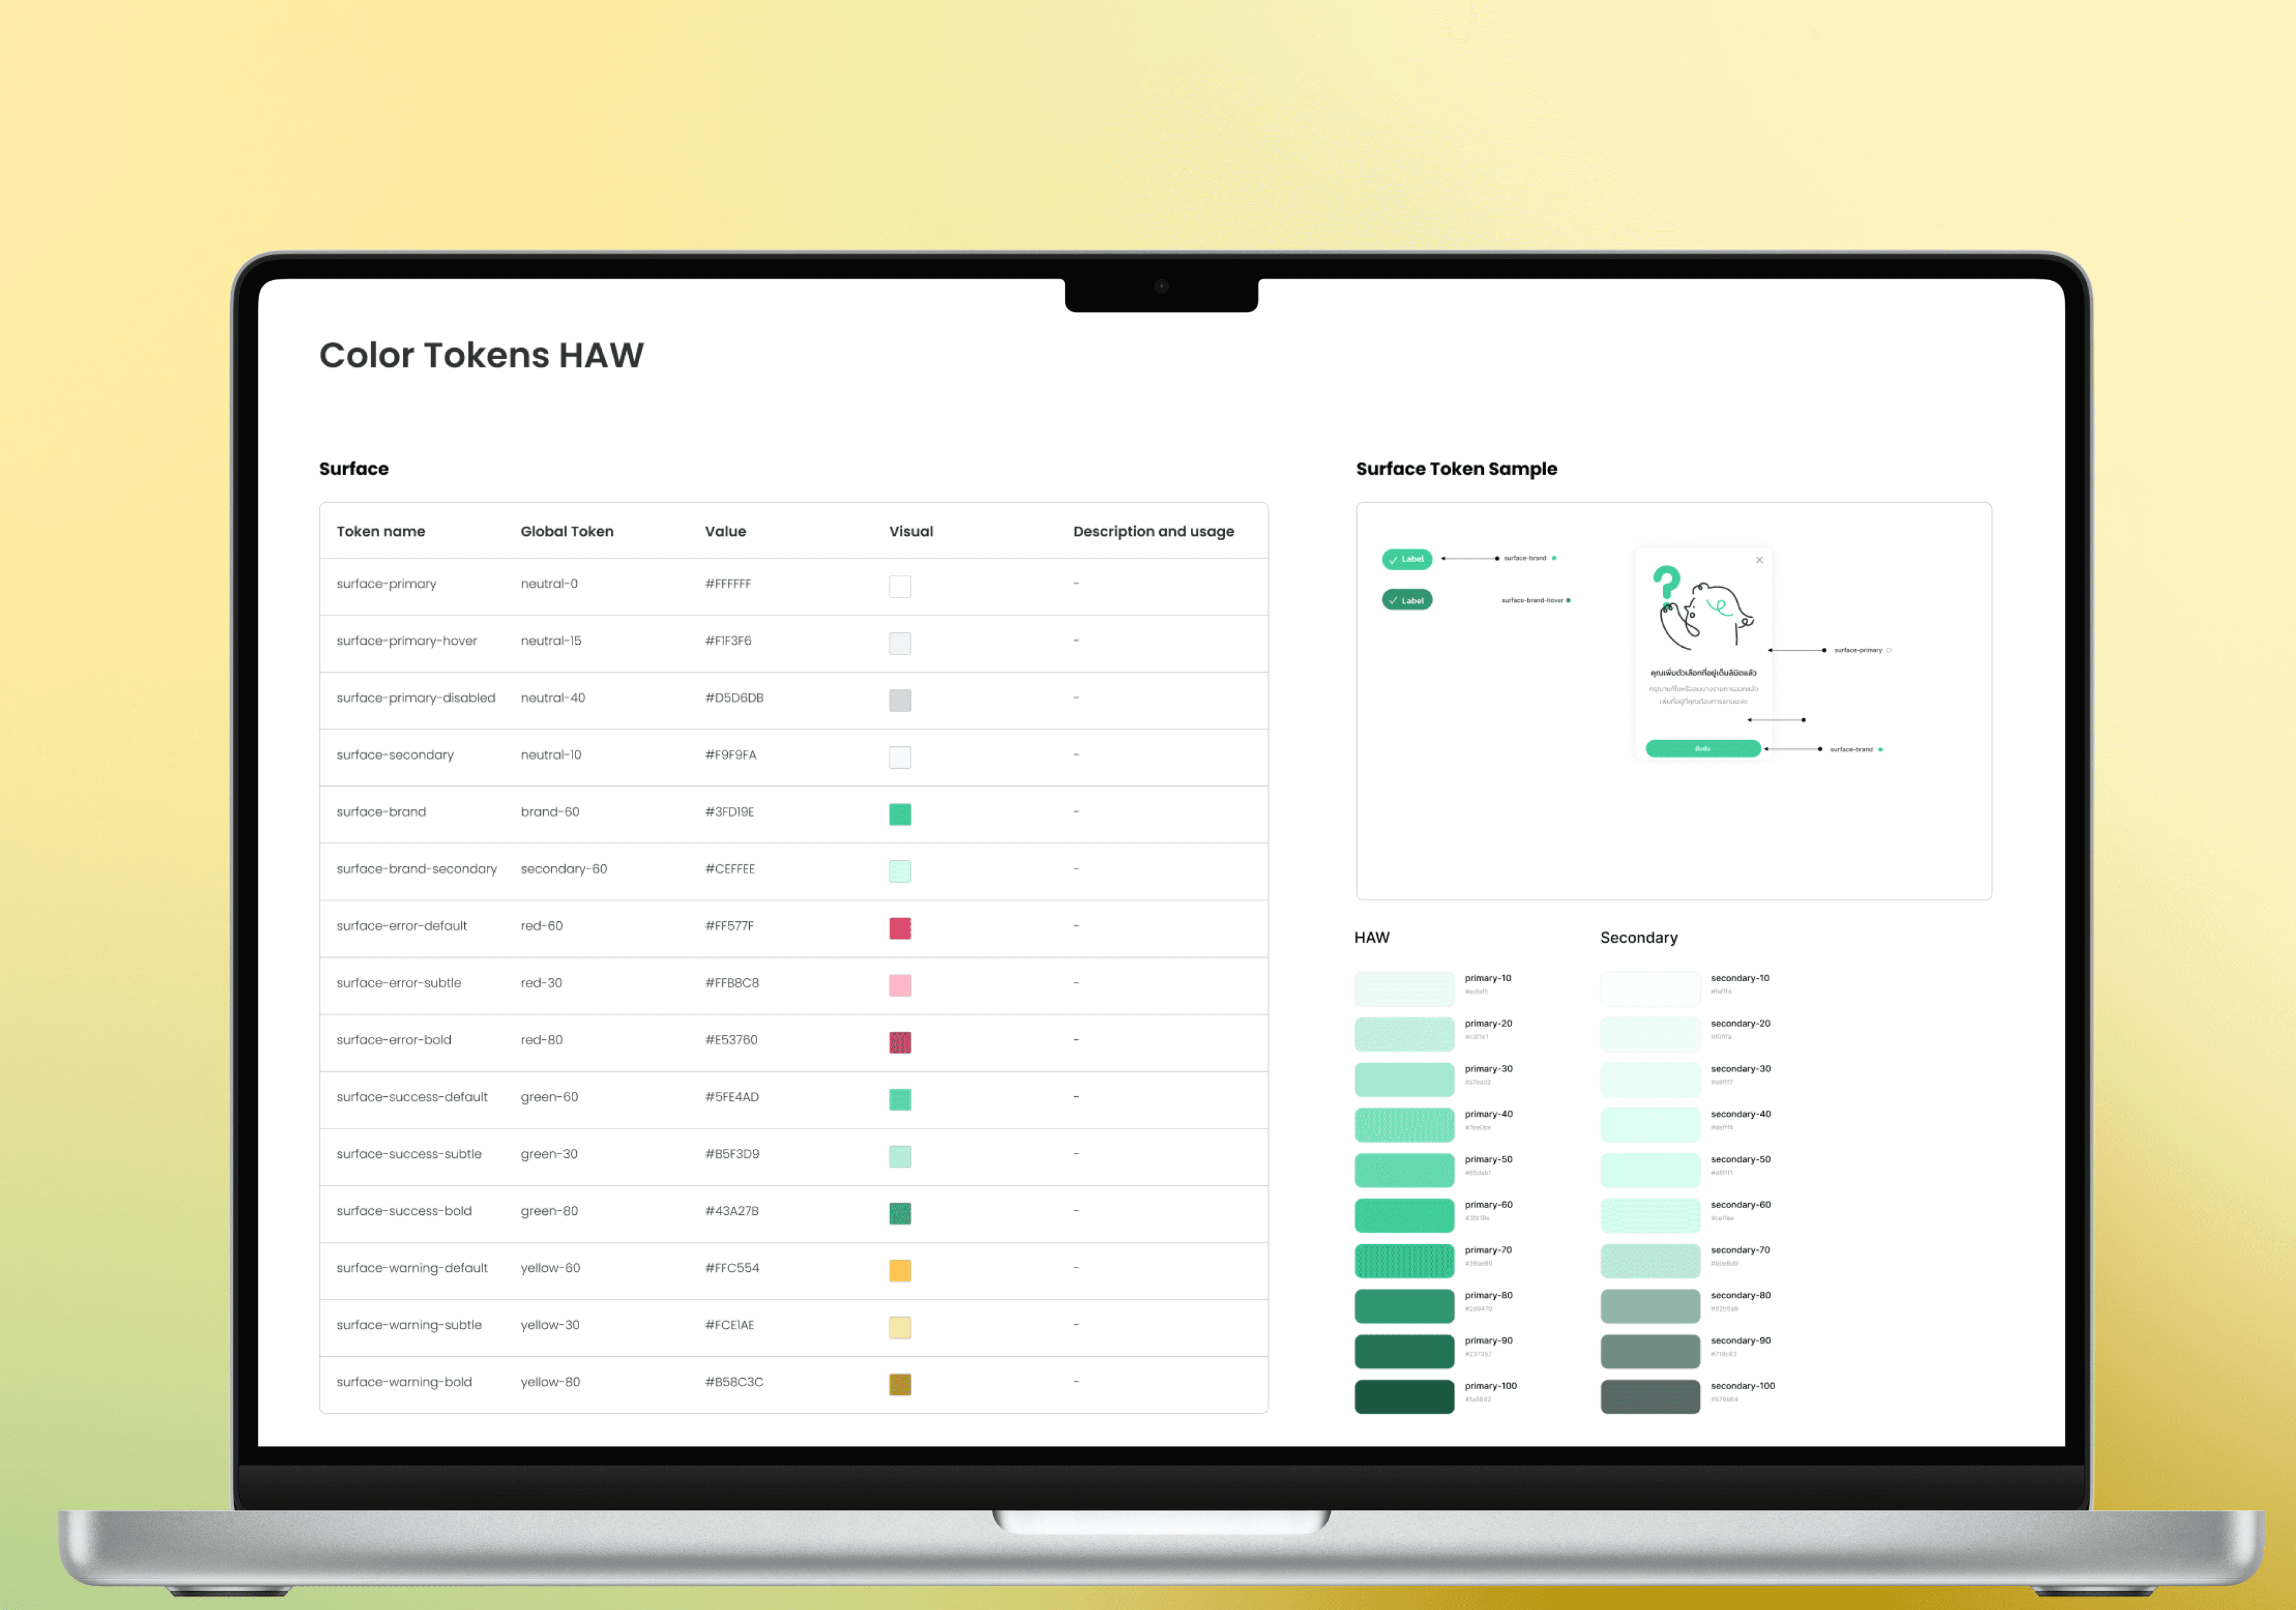Pick the secondary-90 palette swatch
Image resolution: width=2296 pixels, height=1610 pixels.
(1650, 1351)
